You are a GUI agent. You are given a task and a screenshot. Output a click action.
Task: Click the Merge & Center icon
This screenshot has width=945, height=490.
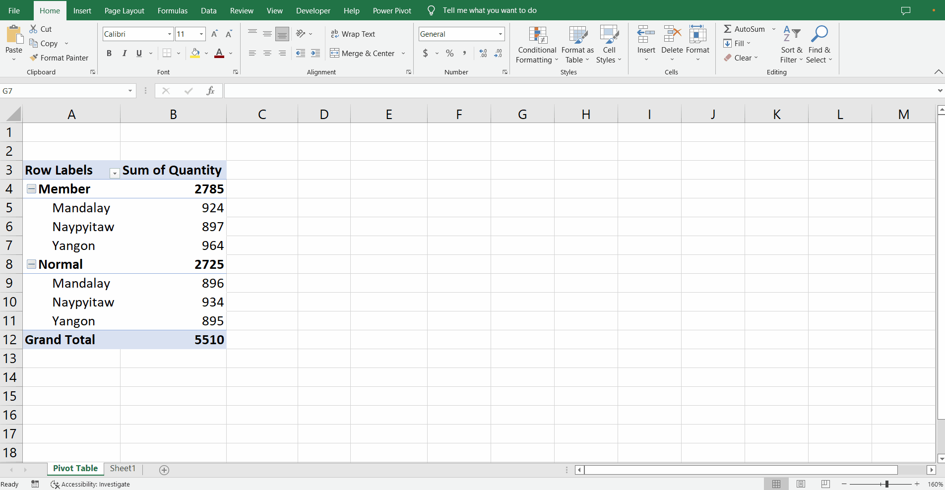pos(335,53)
